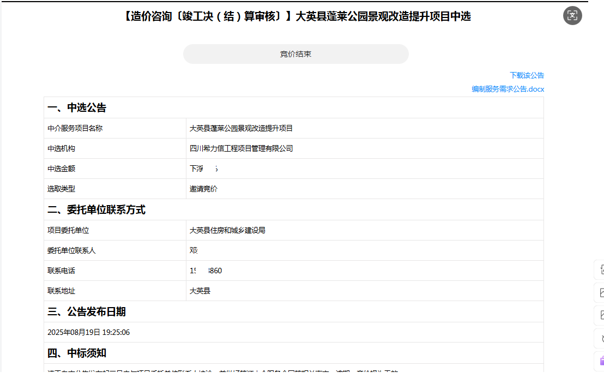This screenshot has height=390, width=604.
Task: Click the phone number in 联系电话 row
Action: (x=206, y=271)
